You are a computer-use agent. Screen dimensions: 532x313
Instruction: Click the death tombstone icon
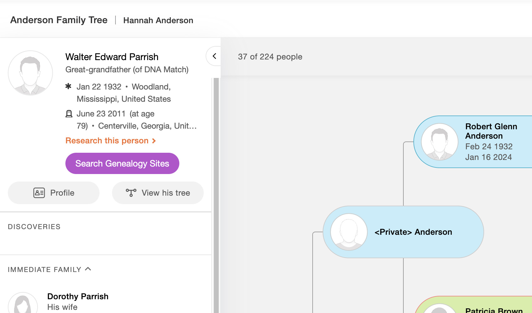point(69,114)
